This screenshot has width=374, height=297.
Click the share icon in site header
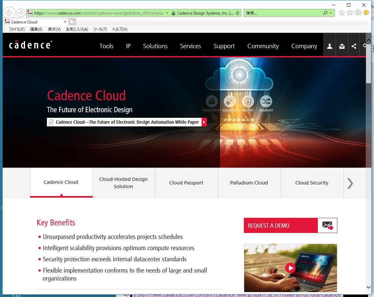(354, 46)
